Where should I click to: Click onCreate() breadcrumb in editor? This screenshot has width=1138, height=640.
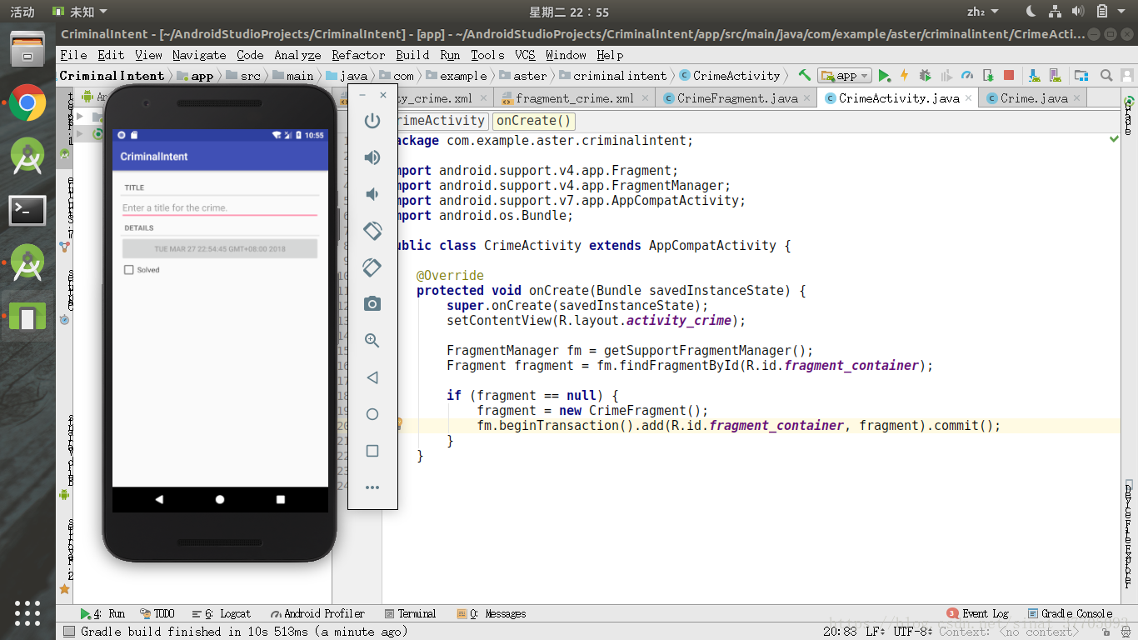tap(533, 121)
